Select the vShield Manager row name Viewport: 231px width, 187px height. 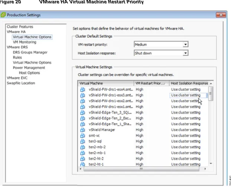102,130
